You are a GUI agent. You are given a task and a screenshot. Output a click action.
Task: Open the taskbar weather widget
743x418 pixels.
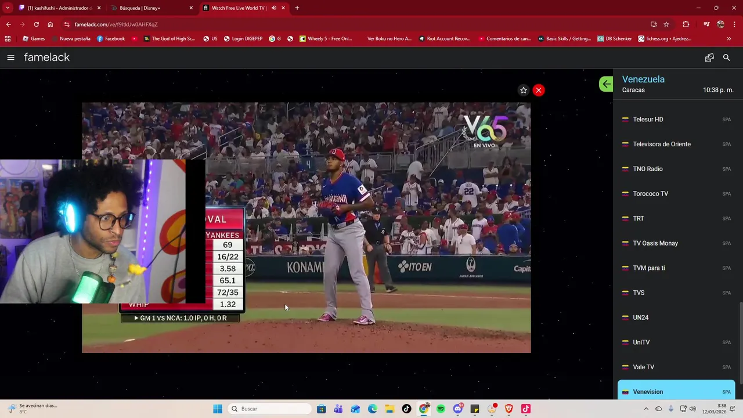click(x=32, y=409)
